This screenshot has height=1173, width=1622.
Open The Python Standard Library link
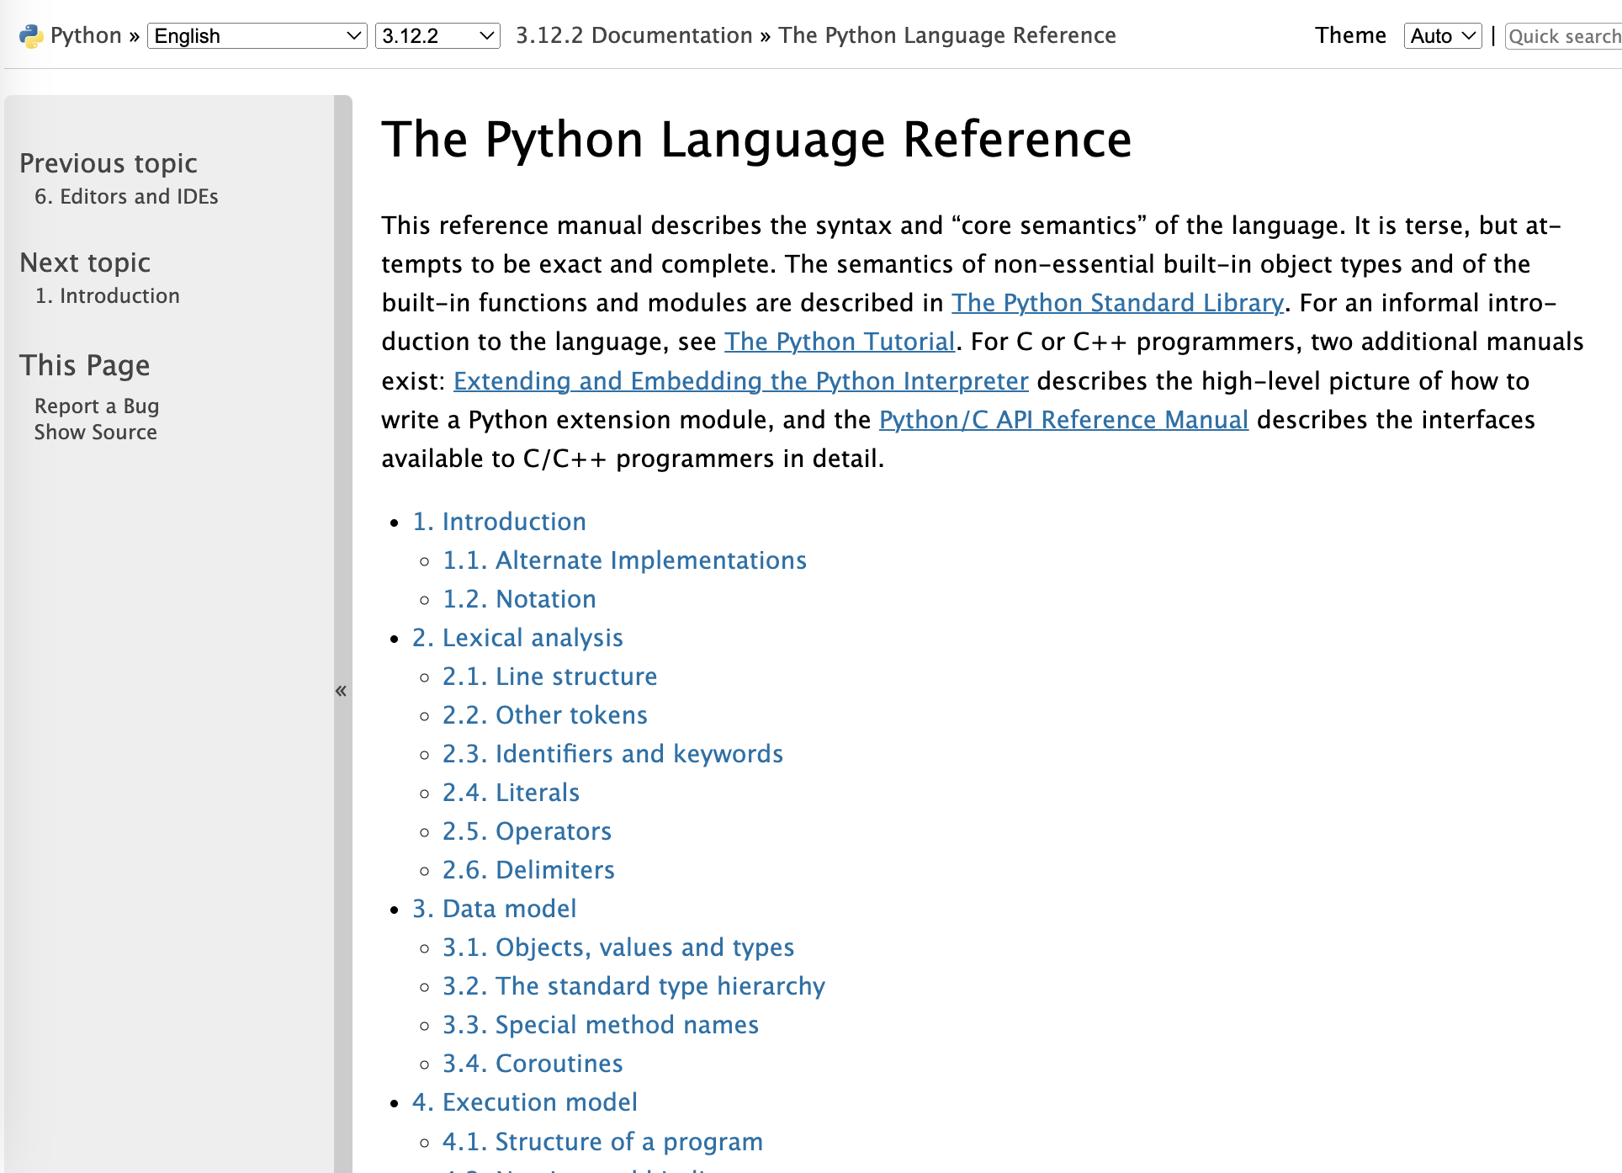[1117, 303]
